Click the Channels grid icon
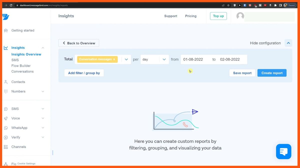This screenshot has width=300, height=168. [5, 147]
